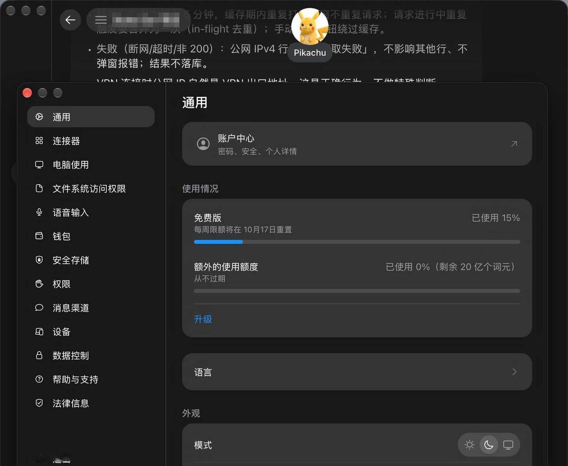Click the shield icon for 安全存储
This screenshot has width=568, height=466.
39,260
